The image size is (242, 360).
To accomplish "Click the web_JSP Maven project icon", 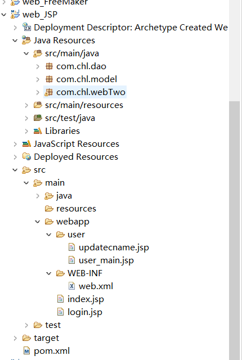I will (15, 14).
